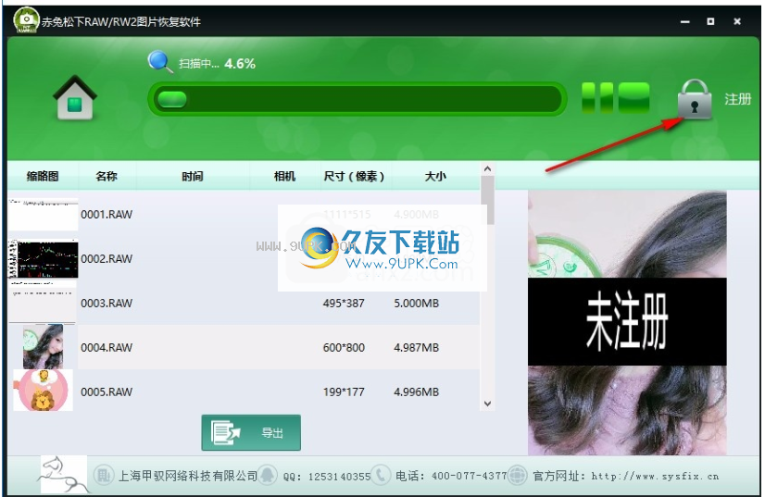Sort by 时间 column header
The height and width of the screenshot is (497, 765).
pos(193,176)
